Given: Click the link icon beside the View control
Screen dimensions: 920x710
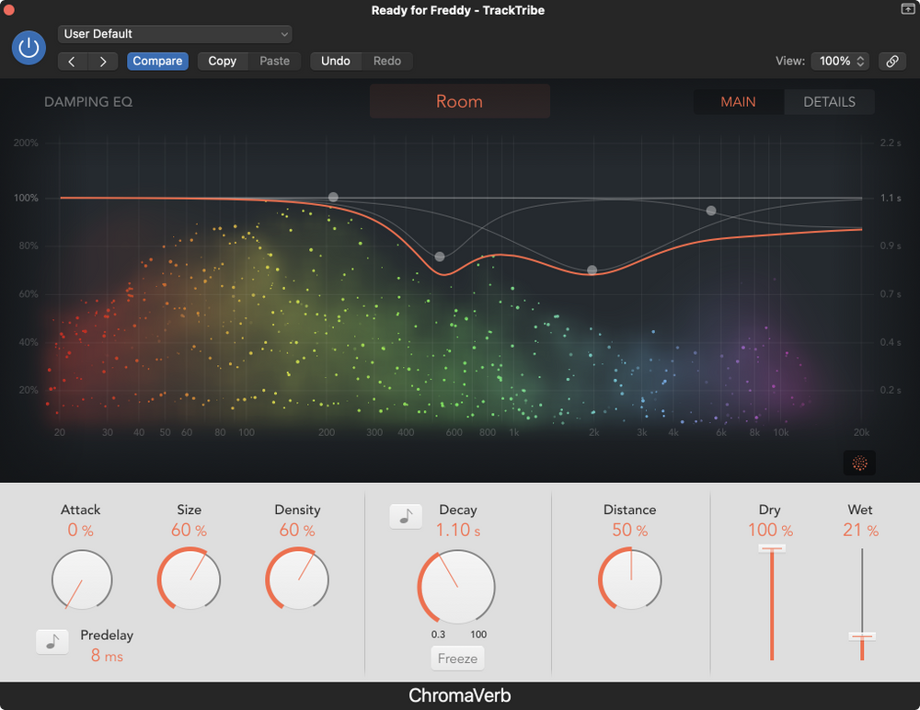Looking at the screenshot, I should 891,61.
